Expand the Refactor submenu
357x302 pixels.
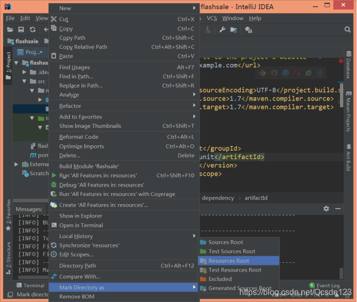(124, 106)
